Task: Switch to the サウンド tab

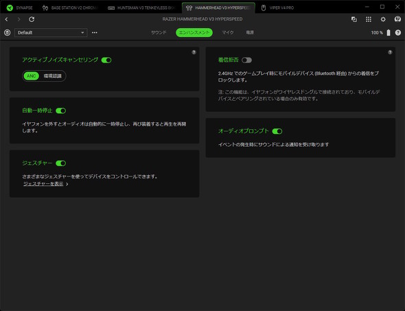Action: (159, 32)
